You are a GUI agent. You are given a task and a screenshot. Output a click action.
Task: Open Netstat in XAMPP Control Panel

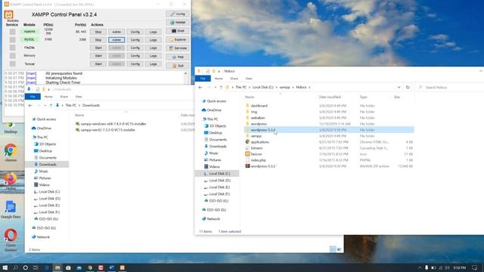click(178, 23)
